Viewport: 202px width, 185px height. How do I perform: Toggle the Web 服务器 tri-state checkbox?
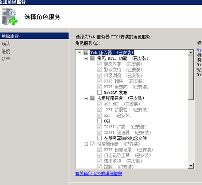(x=86, y=52)
